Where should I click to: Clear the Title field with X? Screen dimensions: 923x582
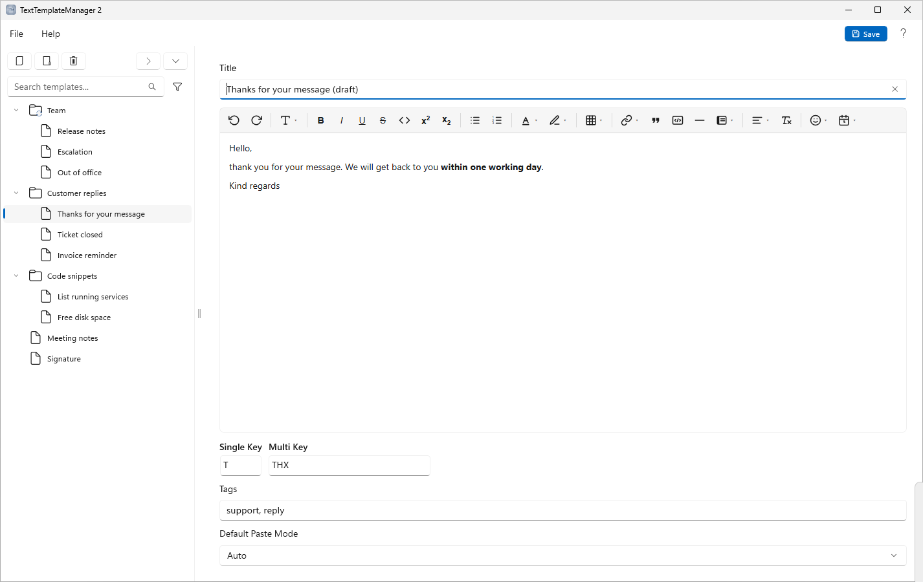[x=895, y=89]
